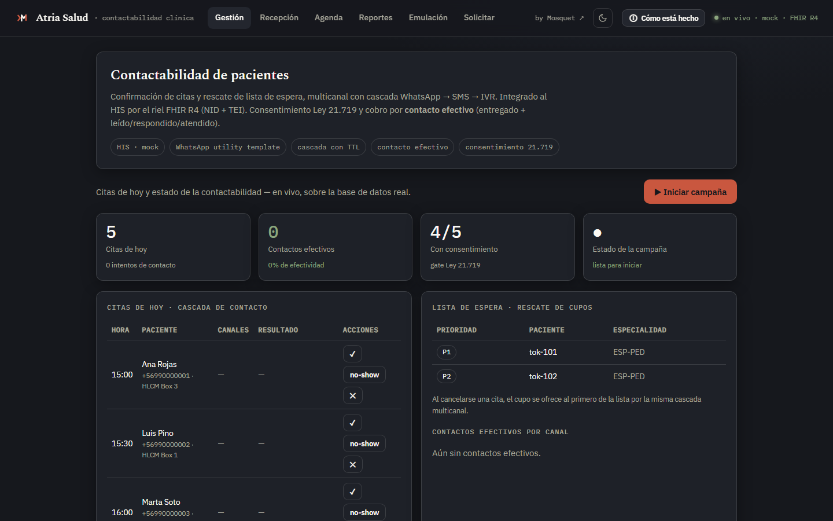Click the P1 priority badge

(447, 352)
